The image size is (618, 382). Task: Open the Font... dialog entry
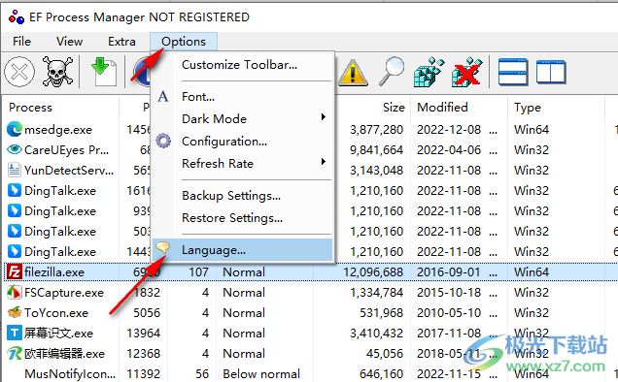(x=242, y=97)
